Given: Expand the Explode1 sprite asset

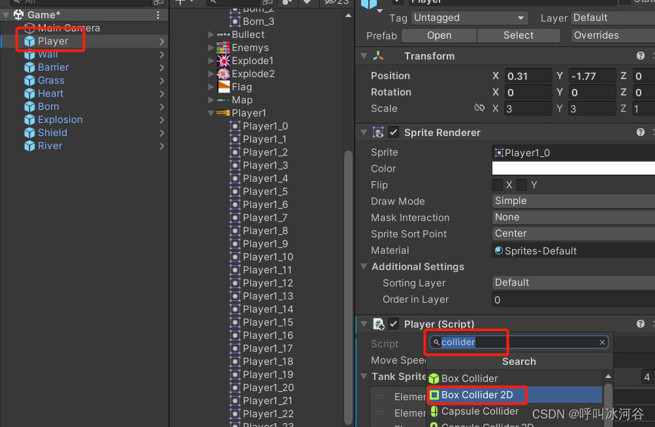Looking at the screenshot, I should click(211, 61).
